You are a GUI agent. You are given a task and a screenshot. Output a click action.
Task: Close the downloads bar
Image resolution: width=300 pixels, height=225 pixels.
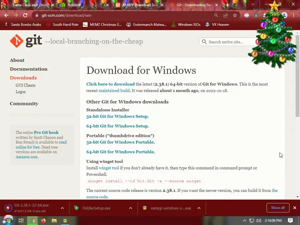(x=295, y=208)
